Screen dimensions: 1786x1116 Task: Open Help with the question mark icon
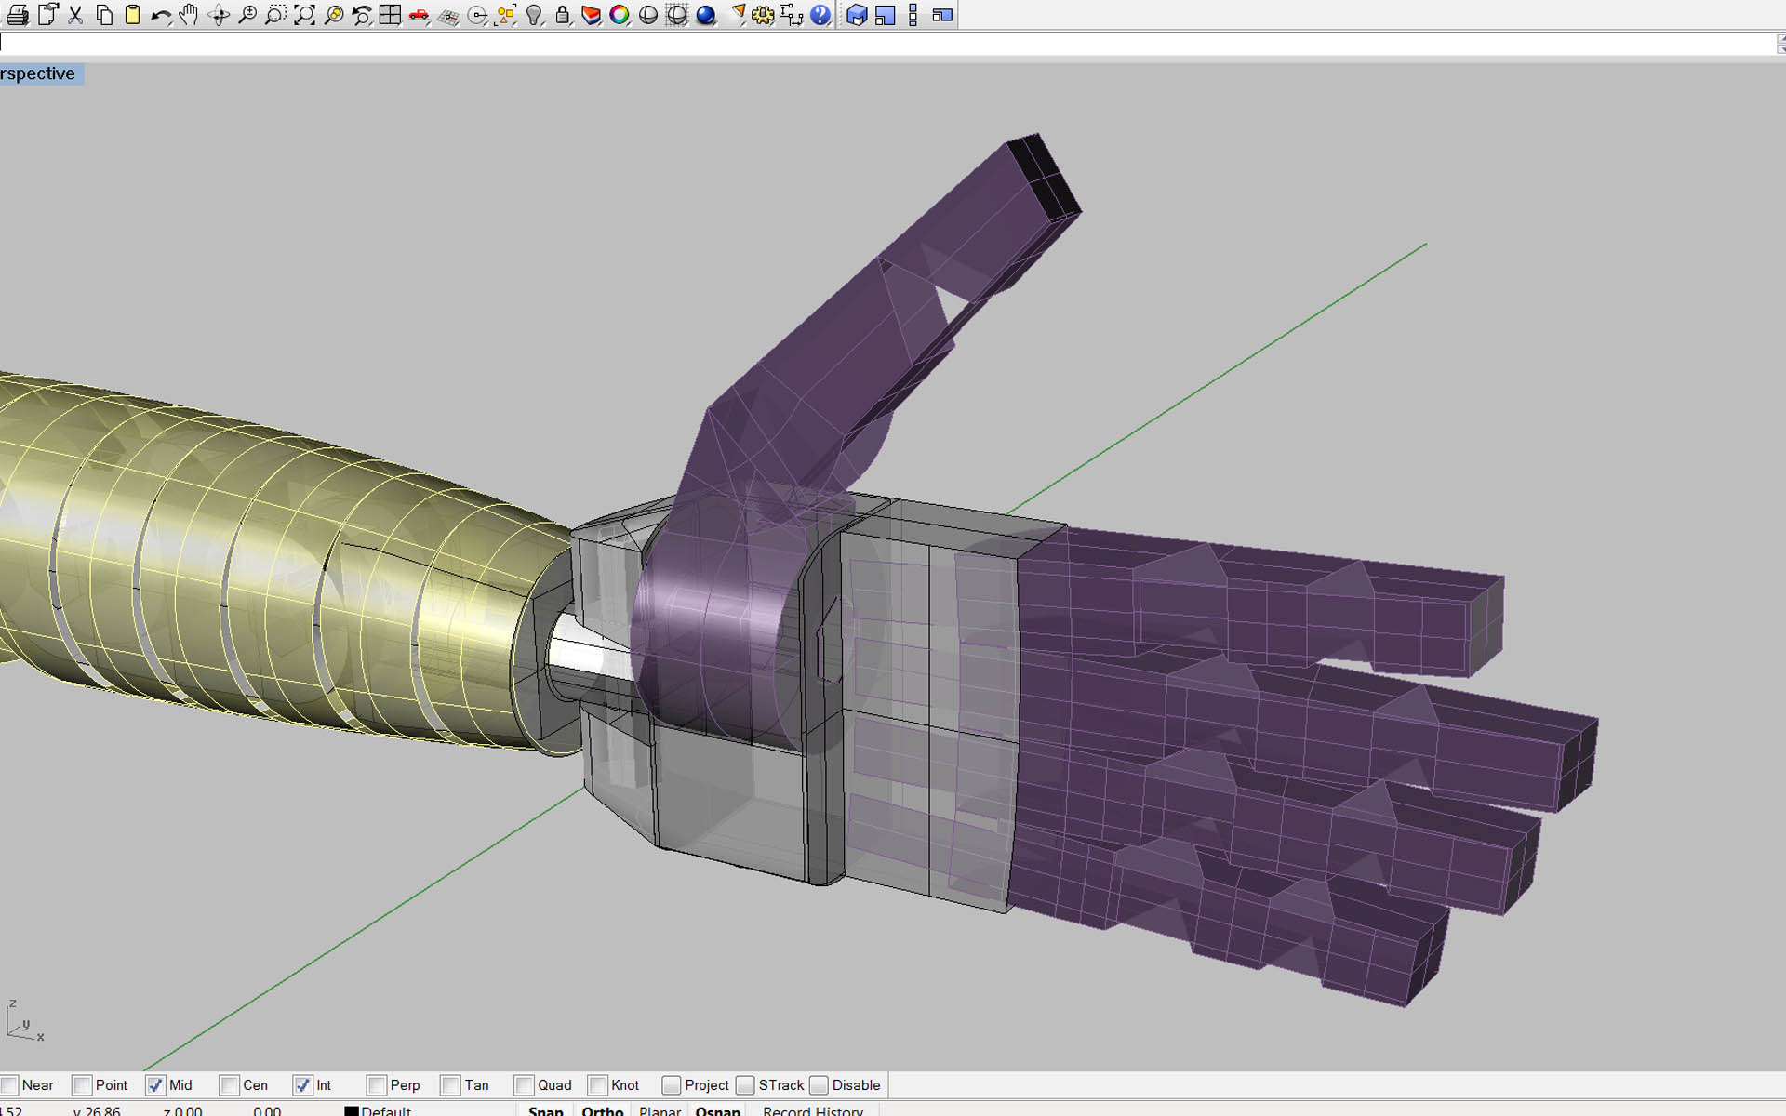[x=820, y=15]
